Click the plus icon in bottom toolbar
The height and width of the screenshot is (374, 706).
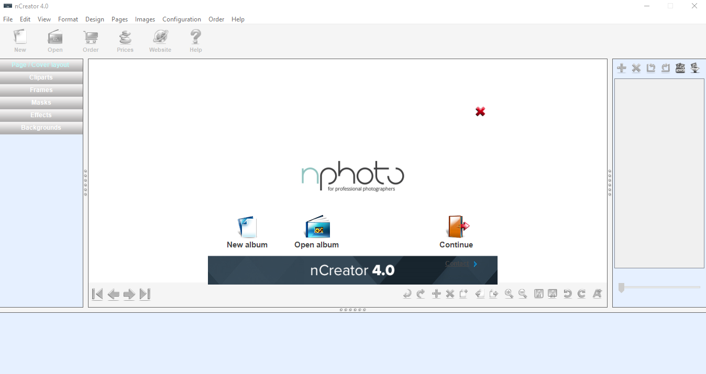[x=436, y=294]
